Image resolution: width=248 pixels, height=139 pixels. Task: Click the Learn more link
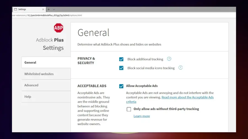pyautogui.click(x=142, y=116)
